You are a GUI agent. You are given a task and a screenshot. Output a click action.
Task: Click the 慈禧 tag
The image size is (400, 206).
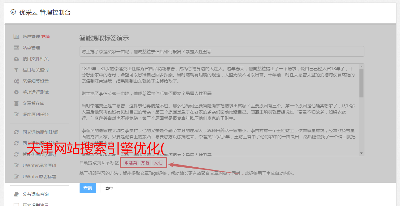(146, 163)
